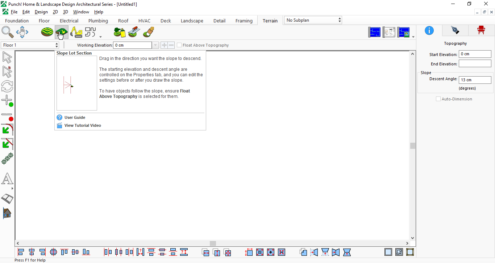495x263 pixels.
Task: Click the film strip animation icon
Action: [x=7, y=198]
